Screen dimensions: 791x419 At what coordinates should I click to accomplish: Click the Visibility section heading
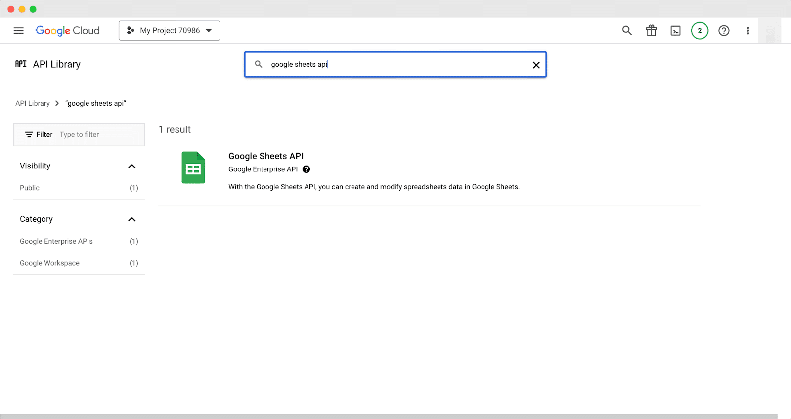(x=35, y=166)
